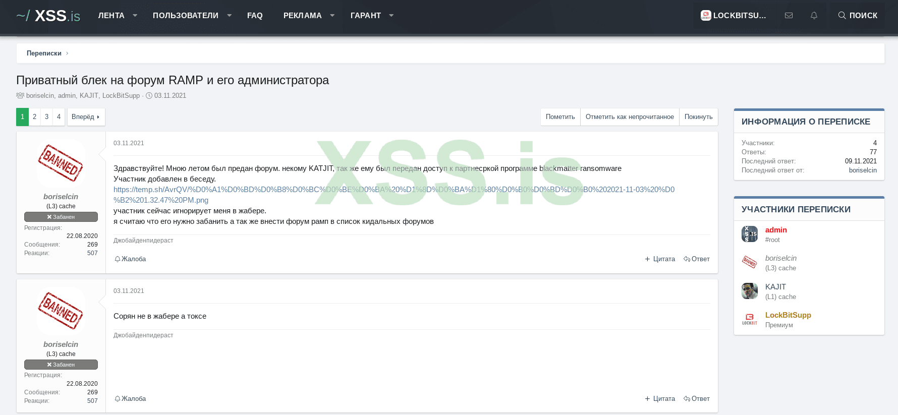
Task: Open the messages envelope icon
Action: (x=789, y=16)
